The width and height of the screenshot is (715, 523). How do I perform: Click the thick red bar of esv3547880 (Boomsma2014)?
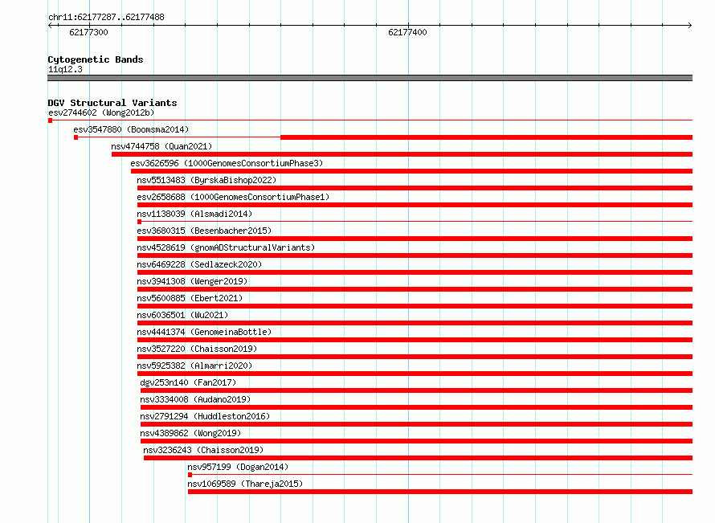(487, 137)
